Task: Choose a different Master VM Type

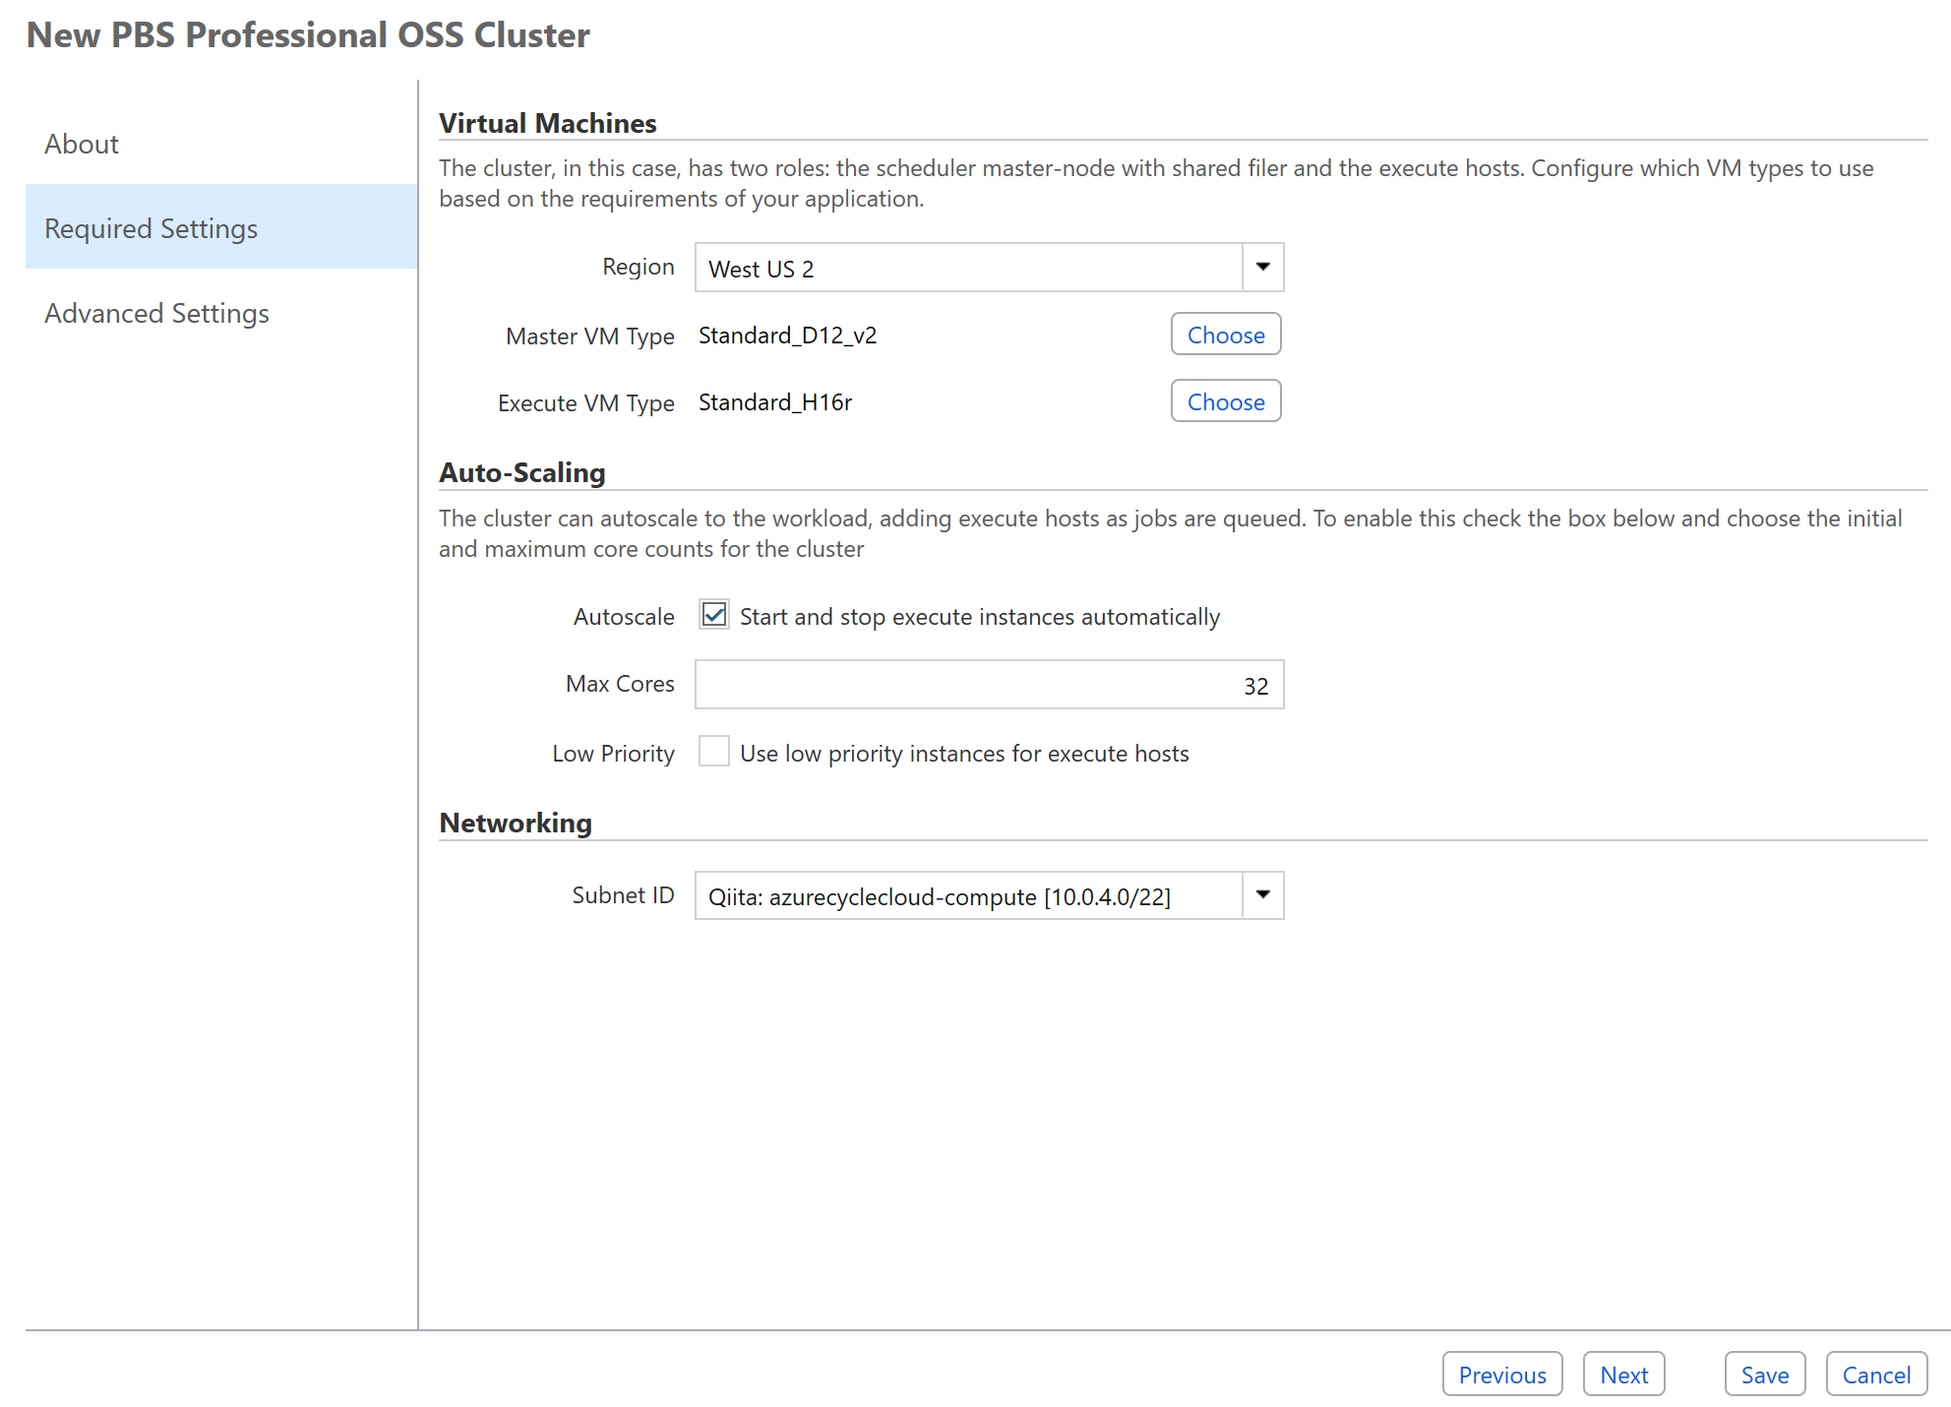Action: point(1225,335)
